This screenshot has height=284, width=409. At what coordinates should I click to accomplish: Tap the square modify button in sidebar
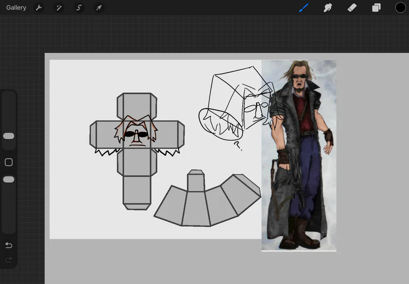9,162
